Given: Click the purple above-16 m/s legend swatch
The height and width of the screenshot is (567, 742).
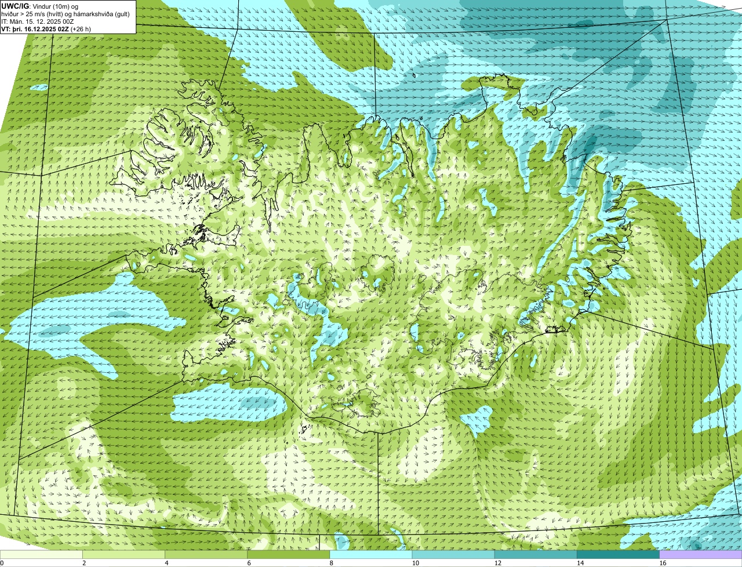Looking at the screenshot, I should coord(701,554).
